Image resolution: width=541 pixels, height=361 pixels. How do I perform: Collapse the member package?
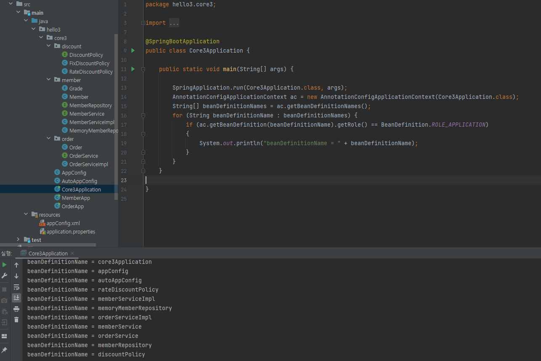point(49,80)
